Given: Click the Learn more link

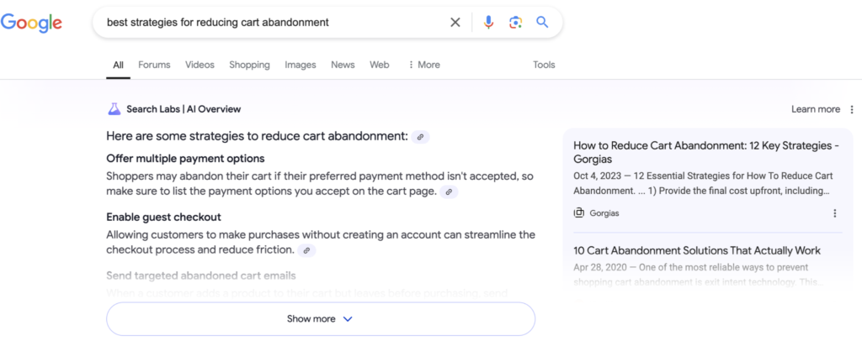Looking at the screenshot, I should [x=815, y=109].
